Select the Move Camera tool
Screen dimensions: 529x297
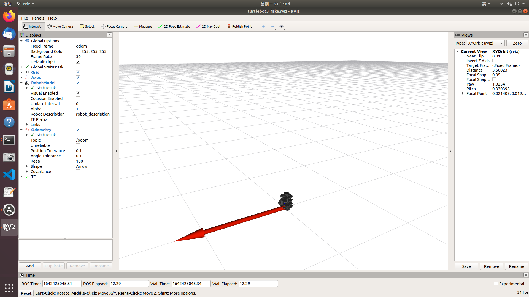pyautogui.click(x=60, y=26)
